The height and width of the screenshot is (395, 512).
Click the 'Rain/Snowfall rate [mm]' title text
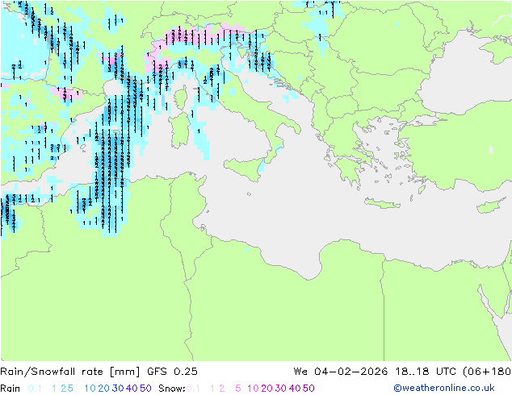point(70,372)
